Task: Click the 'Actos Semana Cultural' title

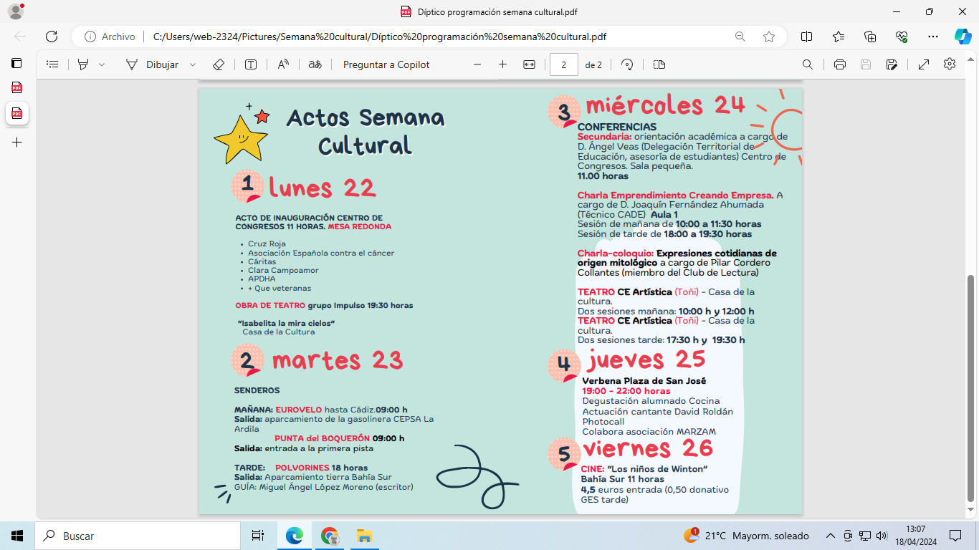Action: 366,131
